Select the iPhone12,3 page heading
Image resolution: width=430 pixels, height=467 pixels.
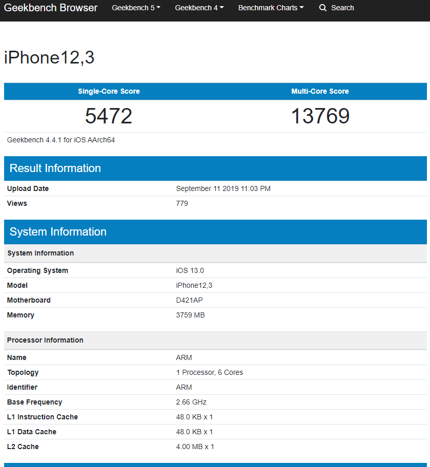click(x=49, y=57)
